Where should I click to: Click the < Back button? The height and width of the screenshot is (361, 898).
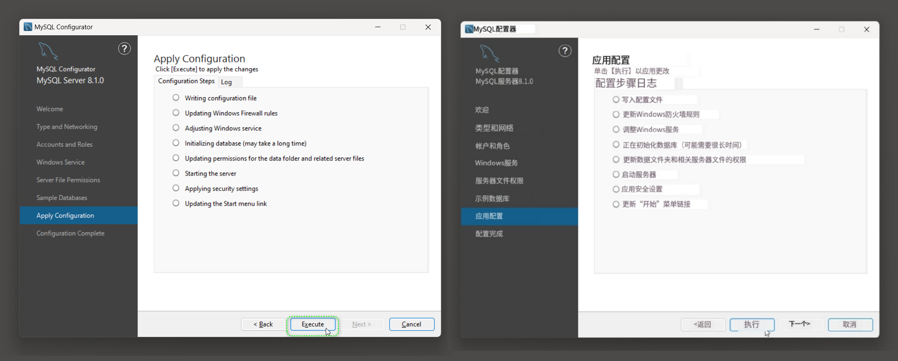coord(263,324)
